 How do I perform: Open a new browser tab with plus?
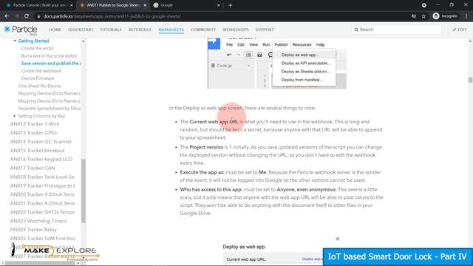[x=230, y=5]
